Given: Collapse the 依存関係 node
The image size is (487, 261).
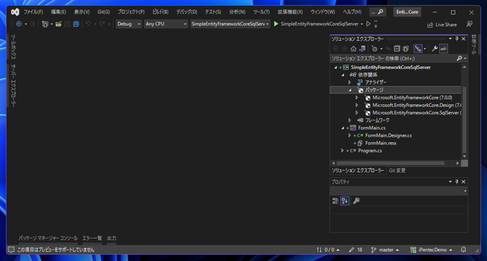Looking at the screenshot, I should 343,75.
